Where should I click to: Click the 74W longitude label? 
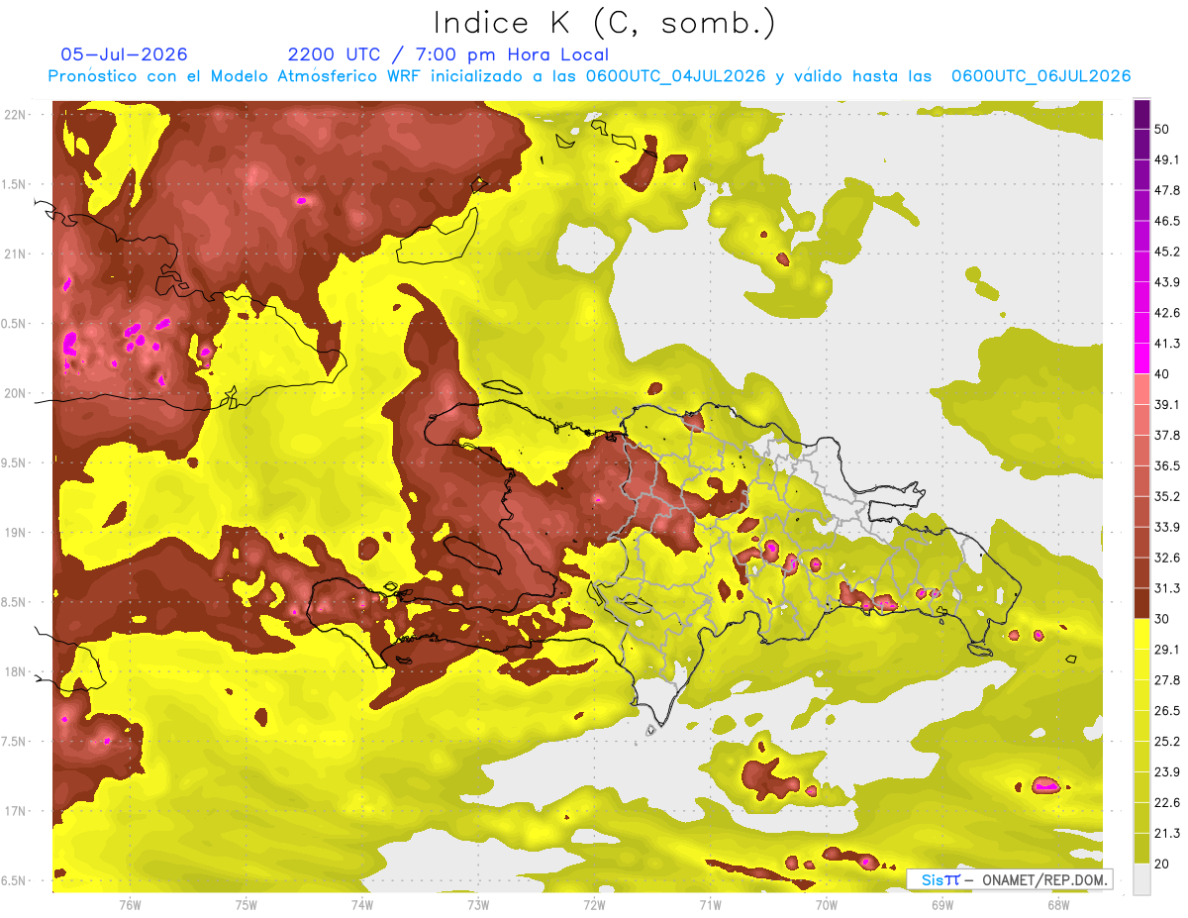(362, 904)
